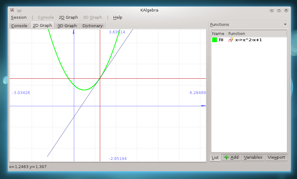Click the graph icon next to x->x^2-x+1
297x179 pixels.
[231, 40]
